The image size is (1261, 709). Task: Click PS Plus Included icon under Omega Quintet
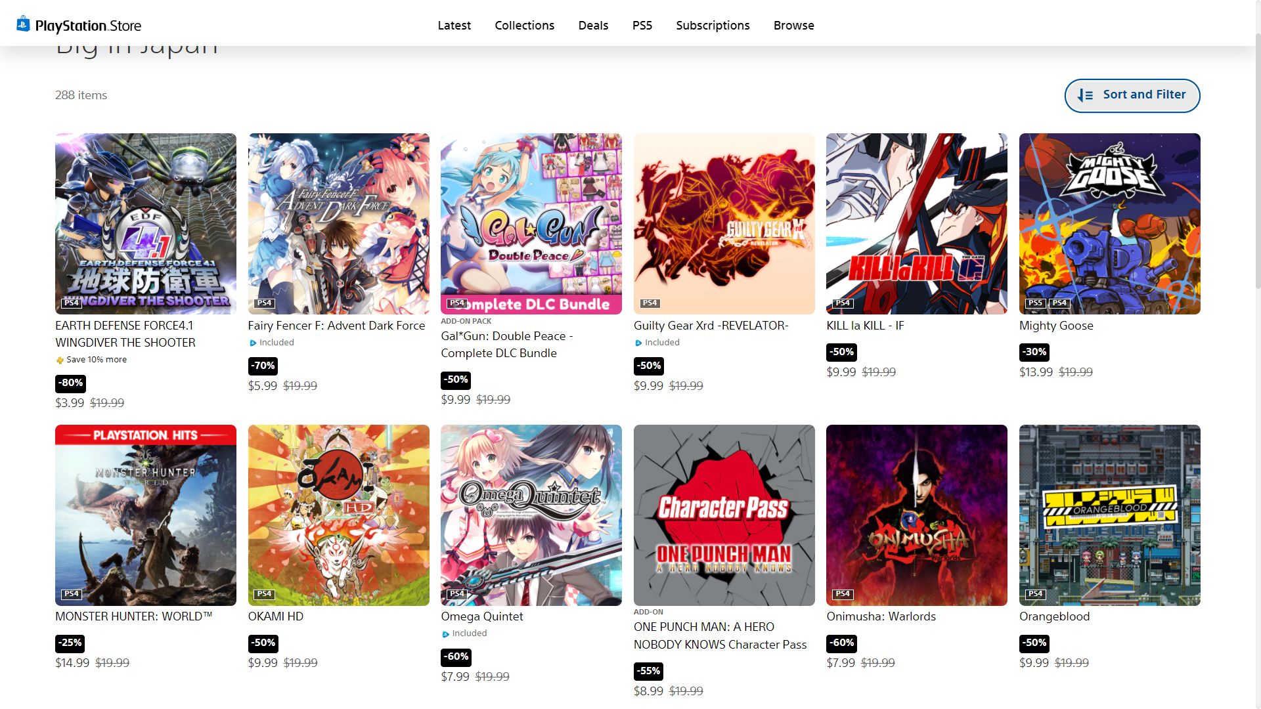click(x=446, y=634)
